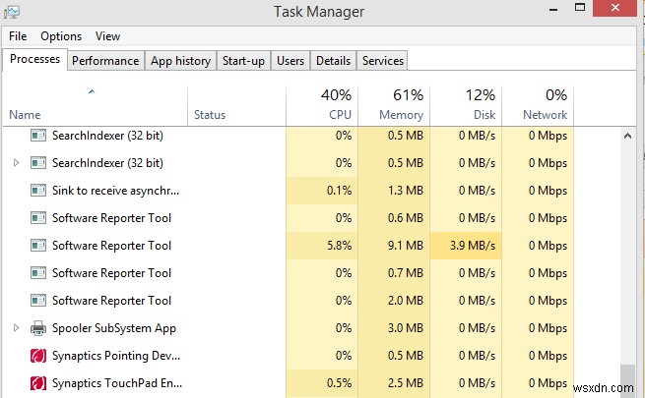
Task: Select the first SearchIndexer (32 bit) name without arrow
Action: (x=107, y=136)
